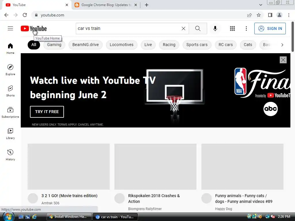Launch Internet Explorer from quick launch
The width and height of the screenshot is (295, 221).
(x=34, y=217)
